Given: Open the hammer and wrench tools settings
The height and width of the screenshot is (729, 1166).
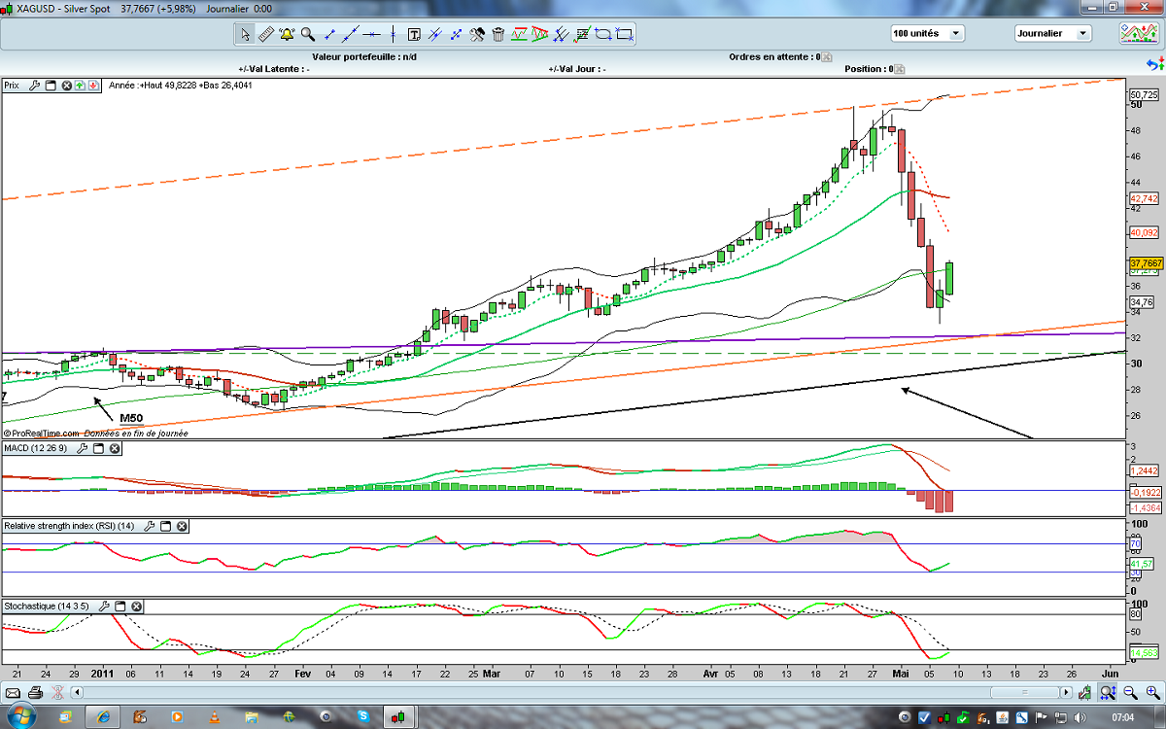Looking at the screenshot, I should (x=477, y=34).
